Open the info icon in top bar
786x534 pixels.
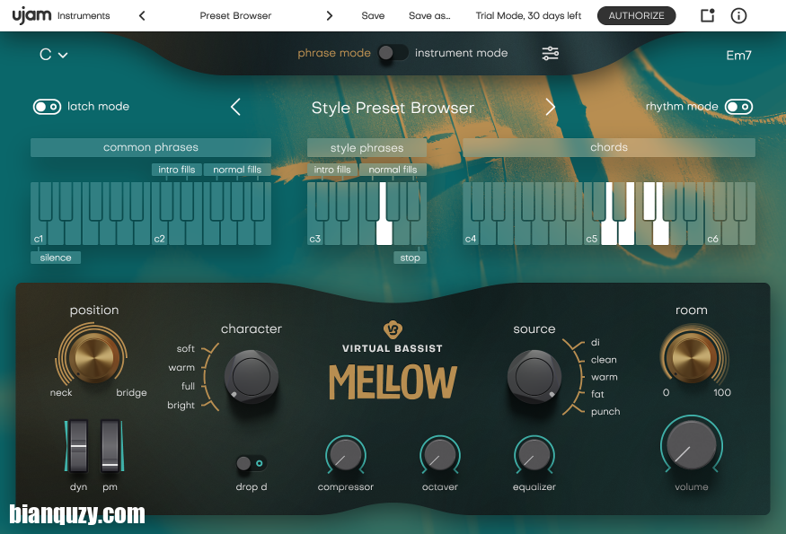pyautogui.click(x=738, y=15)
